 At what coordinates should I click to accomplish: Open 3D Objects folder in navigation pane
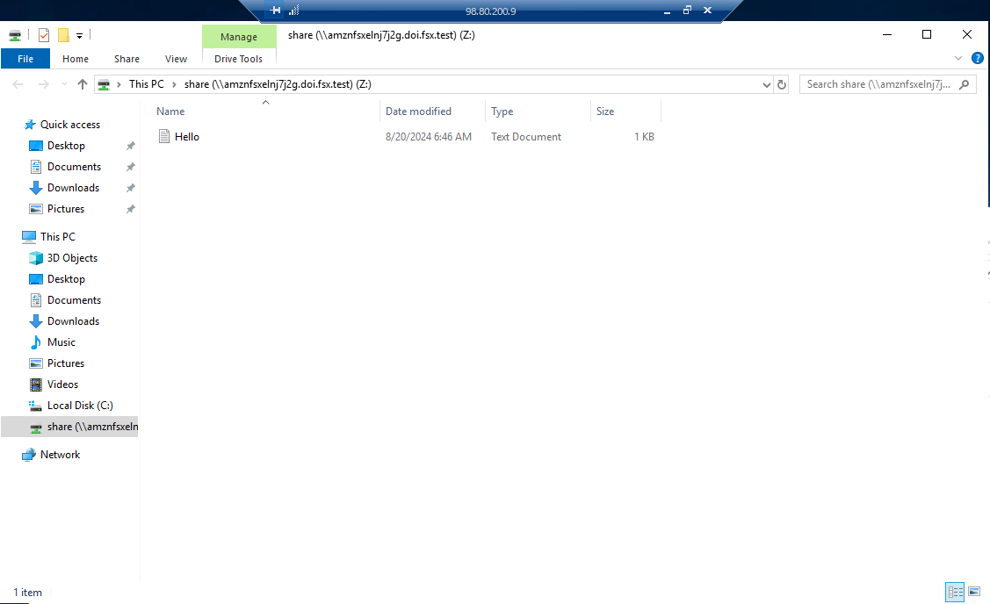(x=72, y=257)
